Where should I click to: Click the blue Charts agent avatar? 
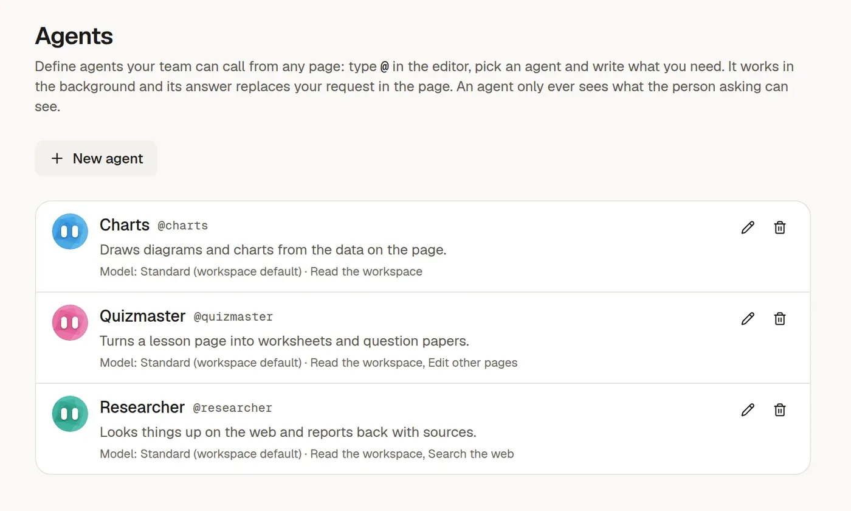pyautogui.click(x=71, y=231)
